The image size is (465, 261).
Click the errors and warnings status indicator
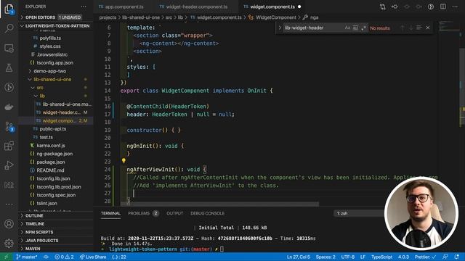[x=64, y=257]
